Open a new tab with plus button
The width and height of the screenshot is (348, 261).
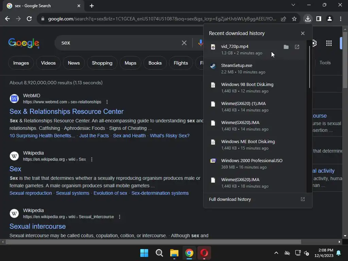click(x=92, y=6)
